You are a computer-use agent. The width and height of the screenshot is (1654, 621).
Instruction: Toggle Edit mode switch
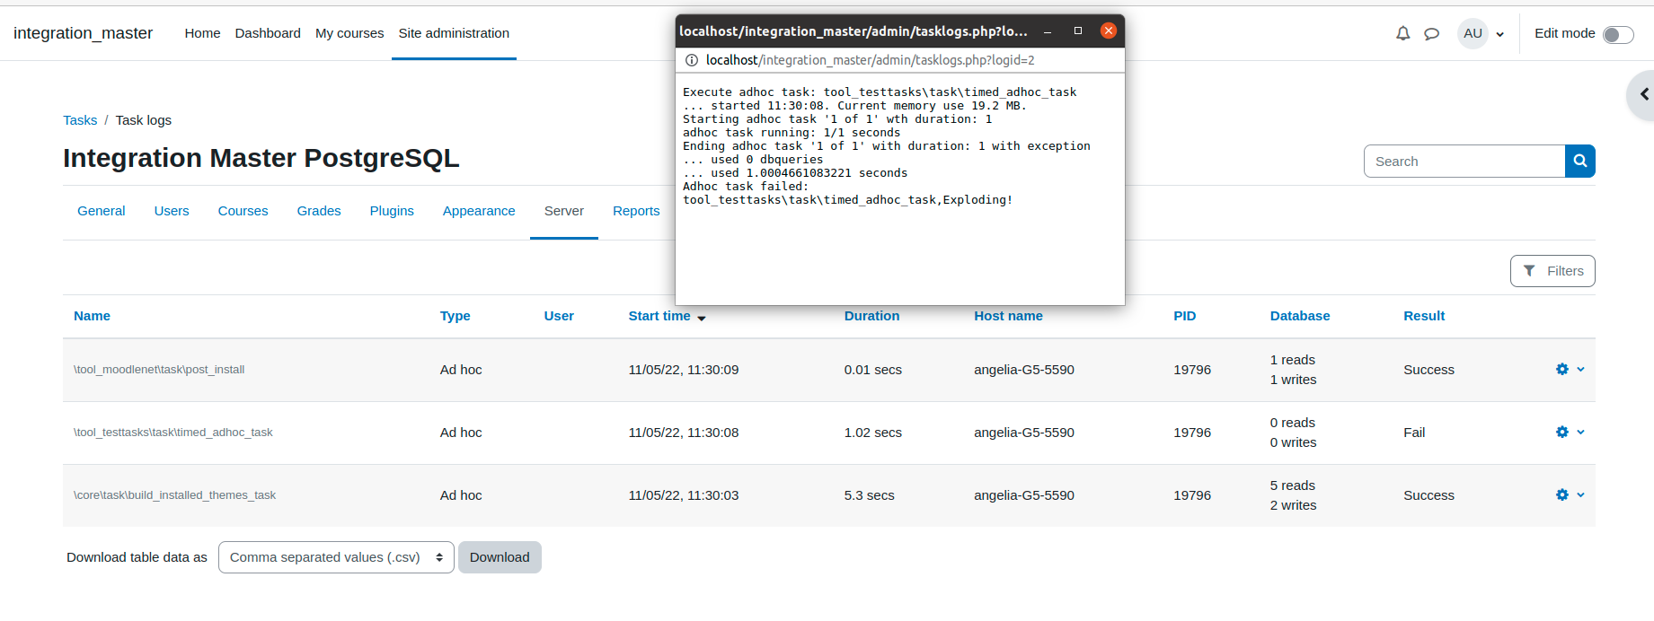click(1618, 34)
